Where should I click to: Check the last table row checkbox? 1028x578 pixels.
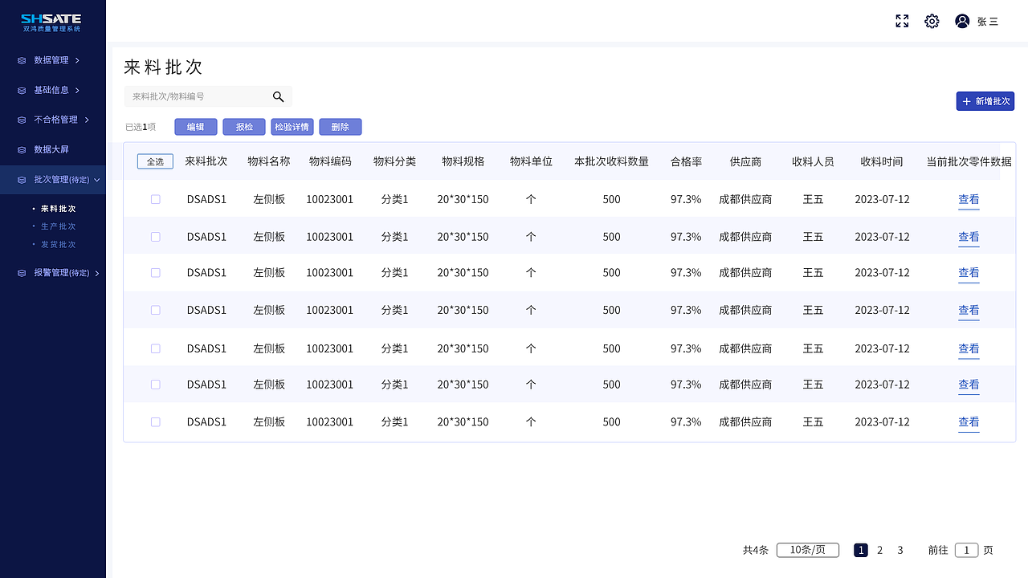coord(155,421)
